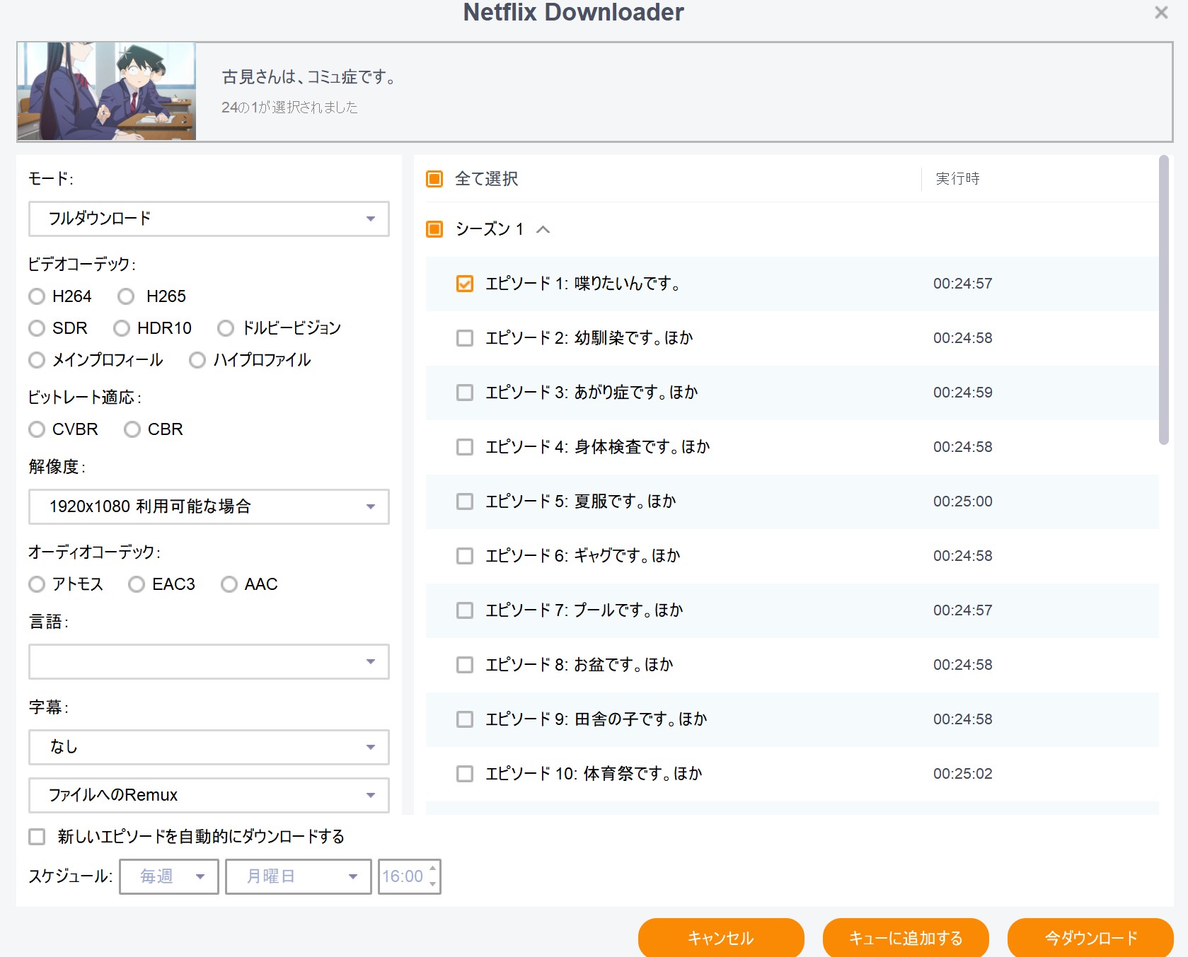Open the 字幕 なし dropdown

(209, 747)
